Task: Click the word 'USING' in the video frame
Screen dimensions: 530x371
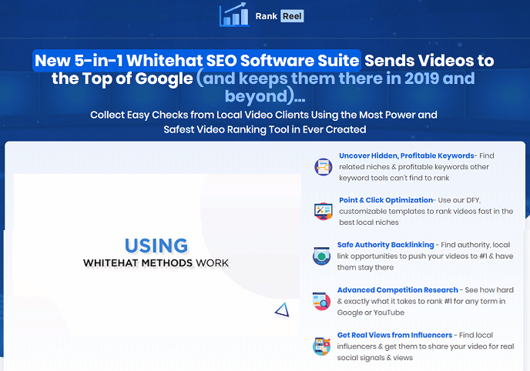Action: [156, 246]
